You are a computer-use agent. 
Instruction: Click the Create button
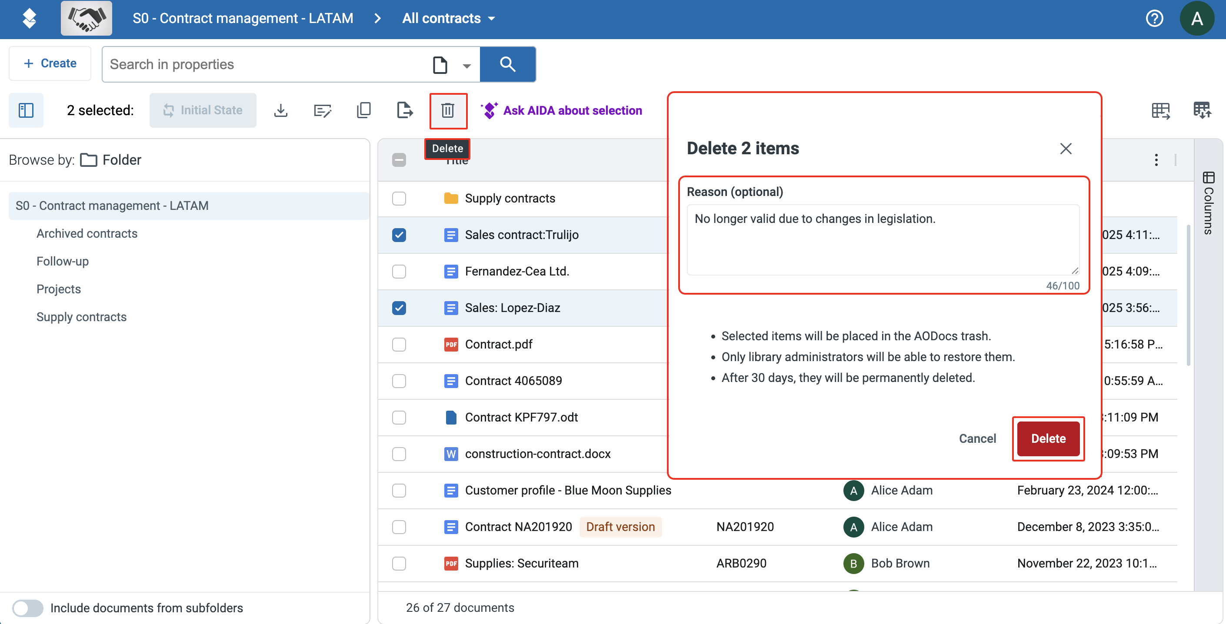coord(50,63)
